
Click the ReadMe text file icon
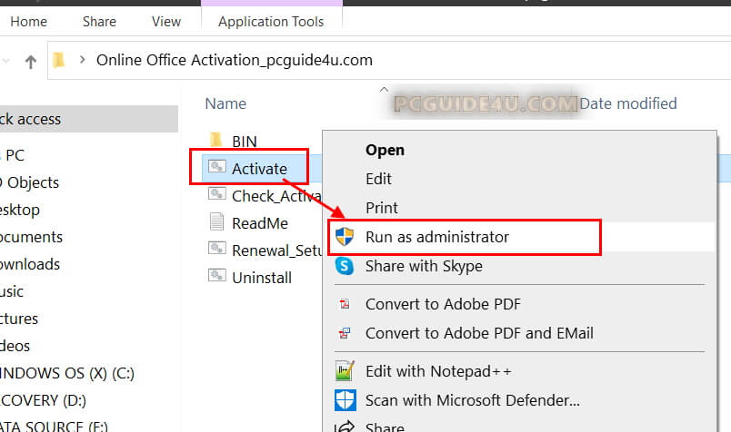[216, 222]
